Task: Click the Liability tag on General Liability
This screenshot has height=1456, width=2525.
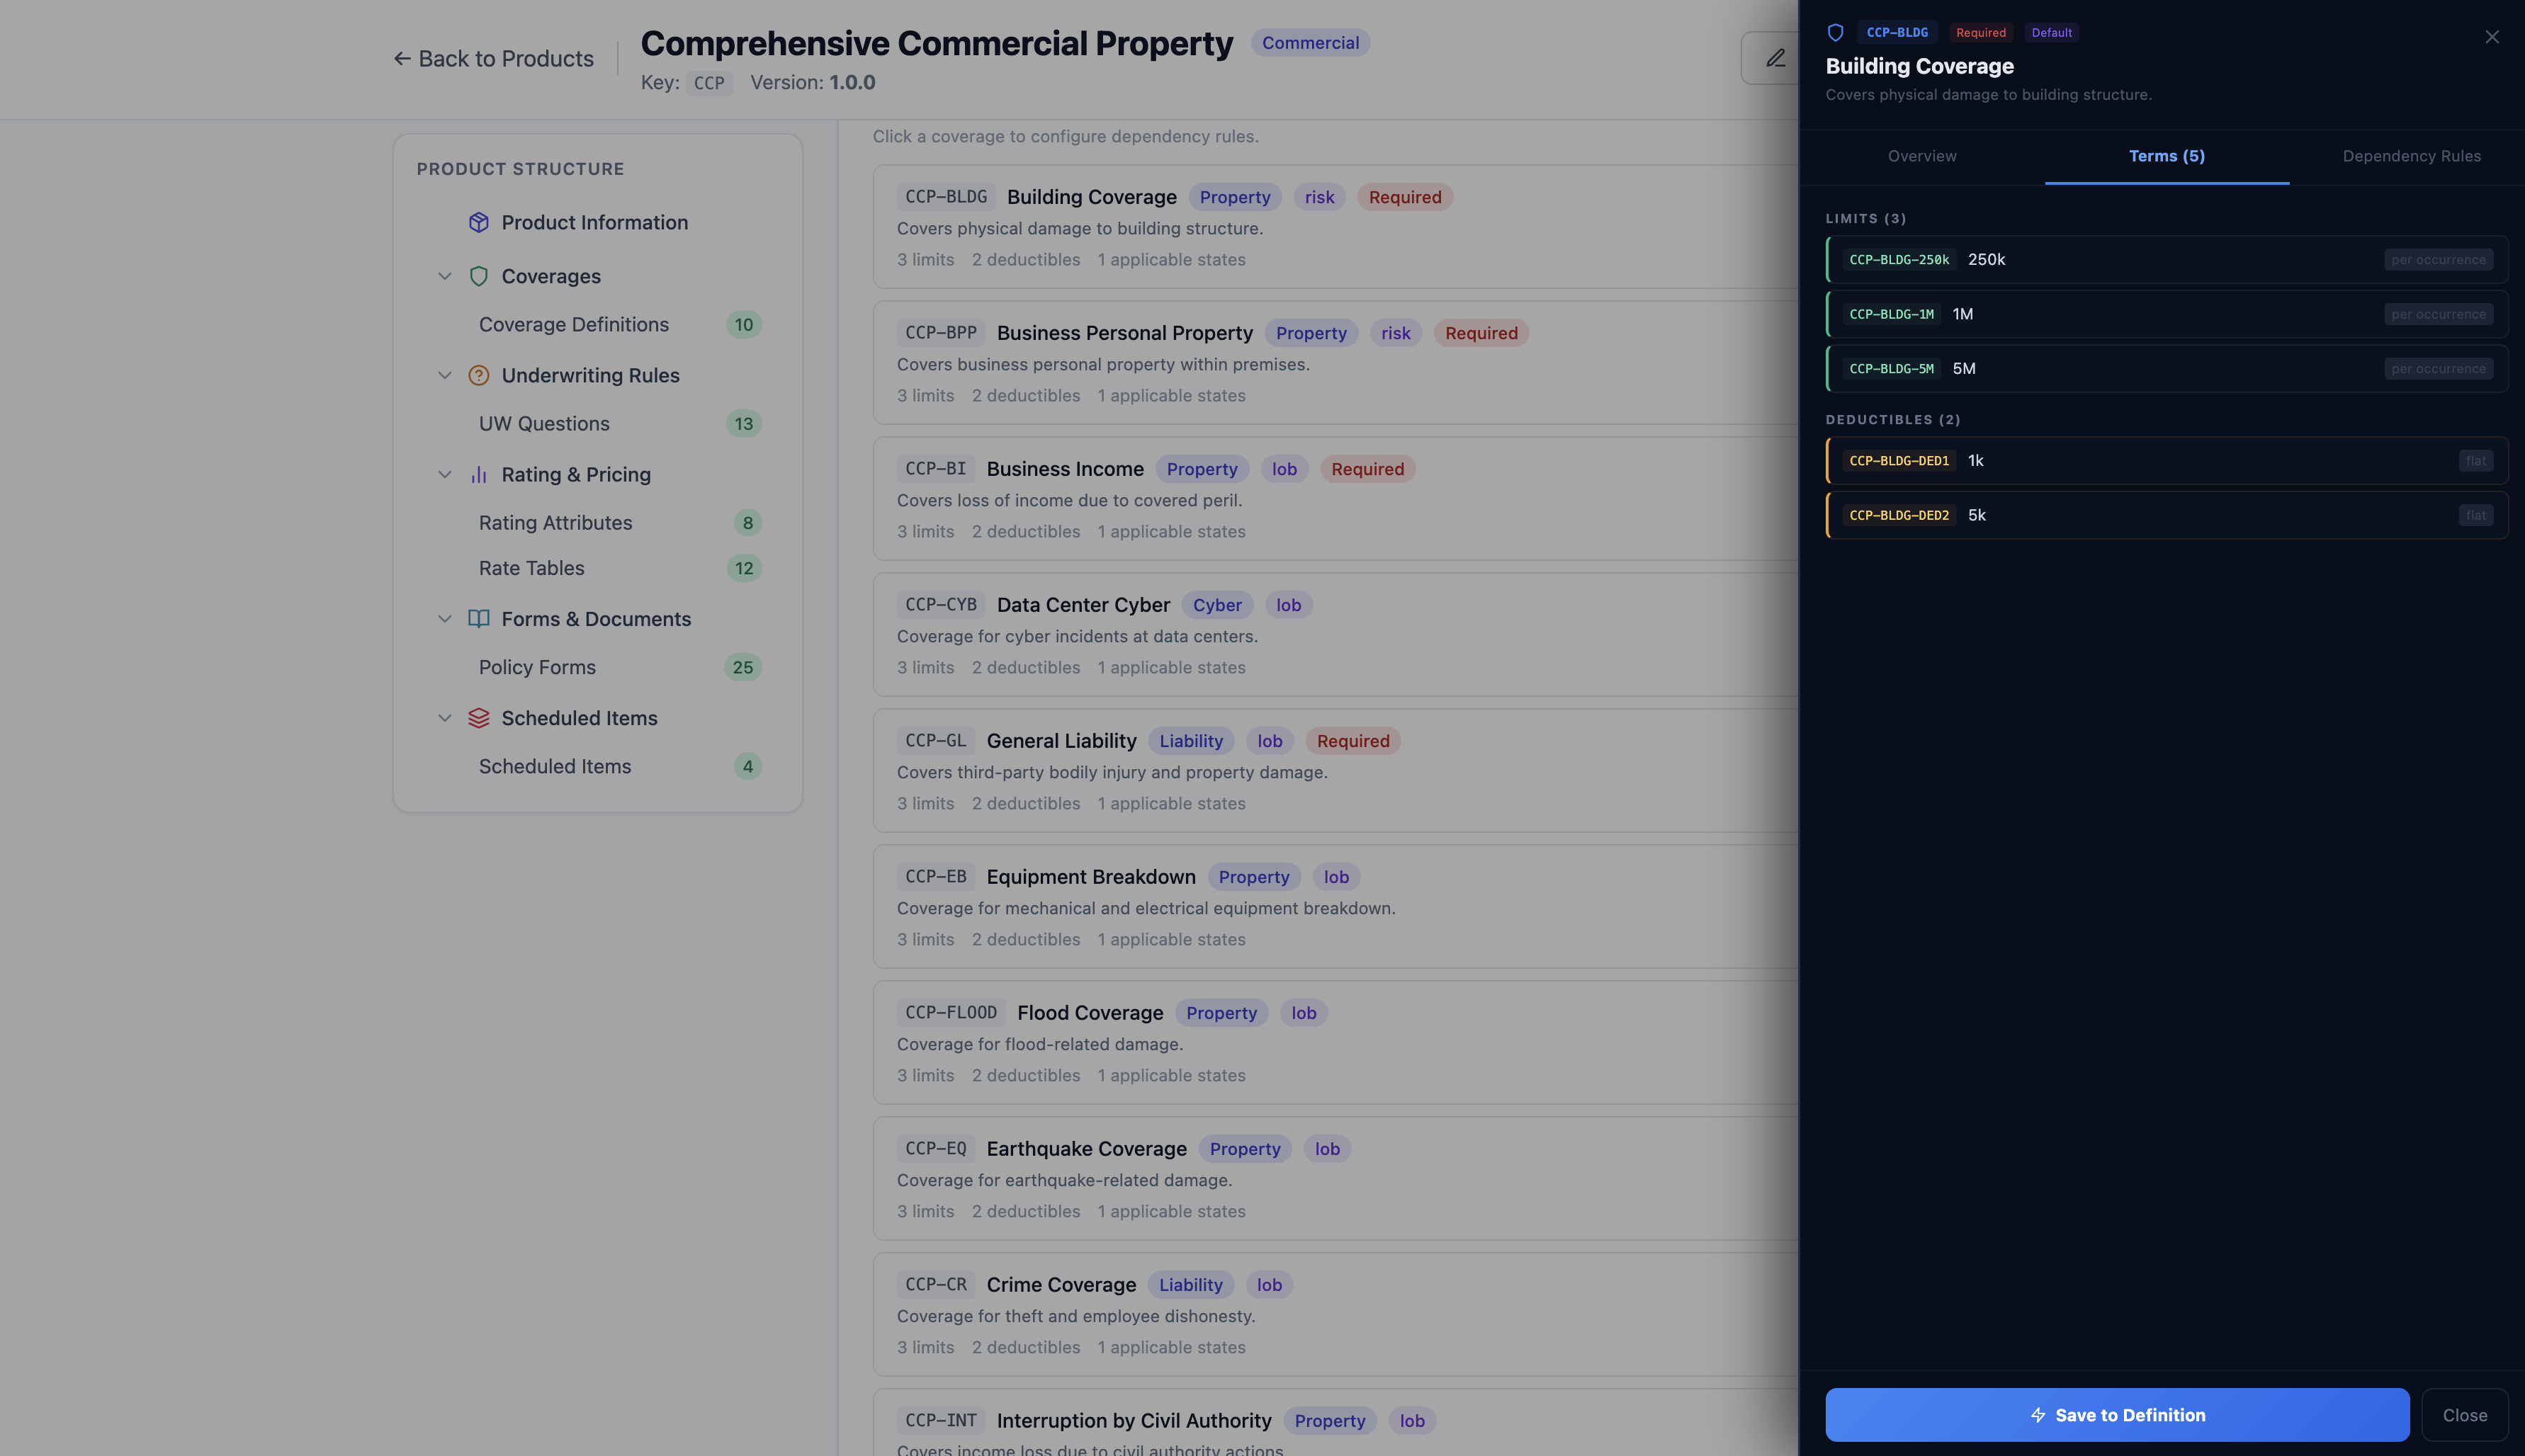Action: [x=1190, y=740]
